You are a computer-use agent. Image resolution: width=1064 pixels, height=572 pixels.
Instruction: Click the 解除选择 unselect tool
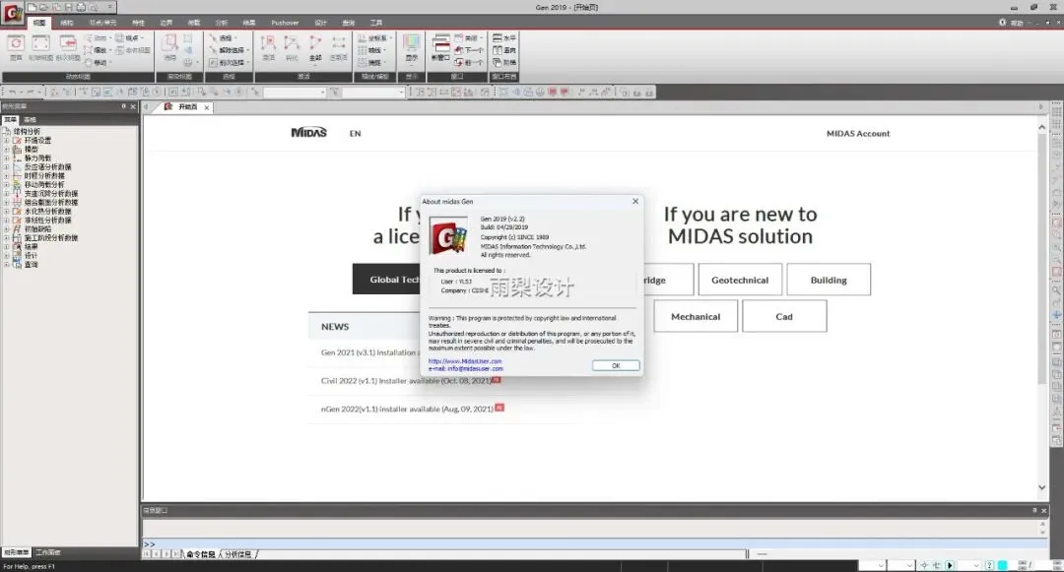click(x=229, y=50)
